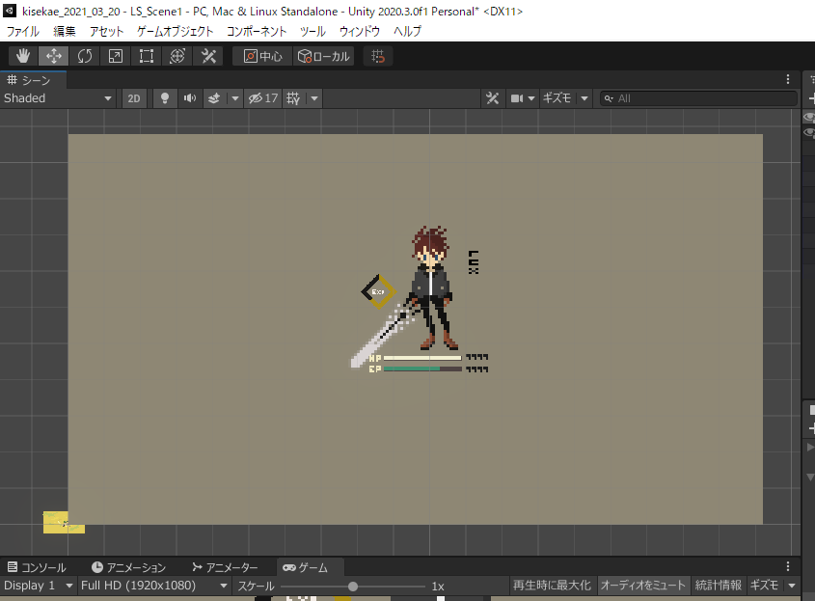The image size is (815, 601).
Task: Click the HP bar in scene
Action: 422,358
